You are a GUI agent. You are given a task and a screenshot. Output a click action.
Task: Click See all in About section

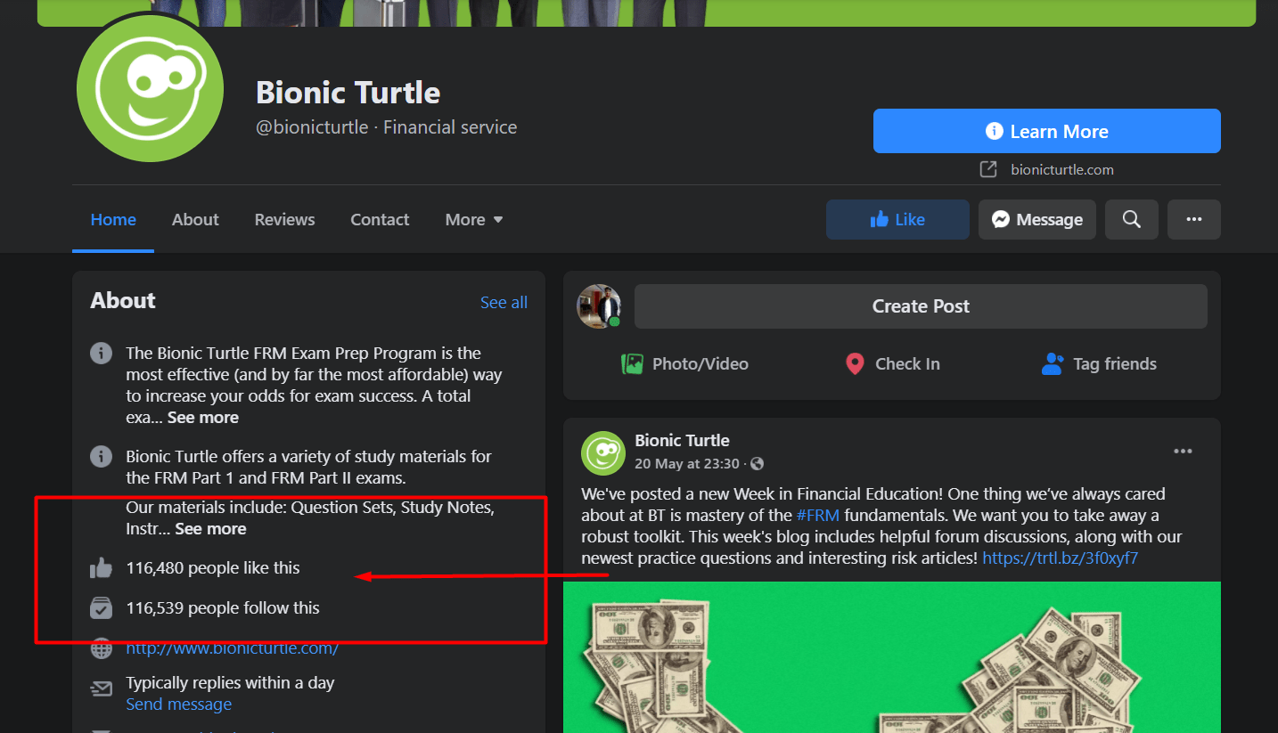click(504, 303)
